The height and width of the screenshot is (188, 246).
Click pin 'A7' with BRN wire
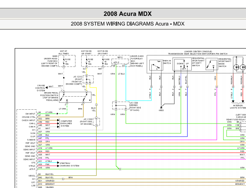pos(40,115)
